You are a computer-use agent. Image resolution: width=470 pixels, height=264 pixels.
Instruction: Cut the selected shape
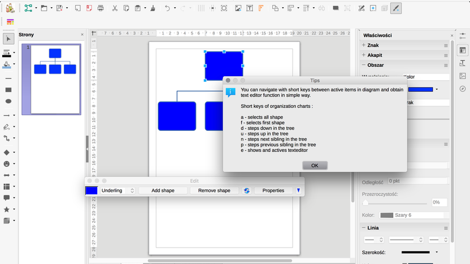(x=115, y=8)
